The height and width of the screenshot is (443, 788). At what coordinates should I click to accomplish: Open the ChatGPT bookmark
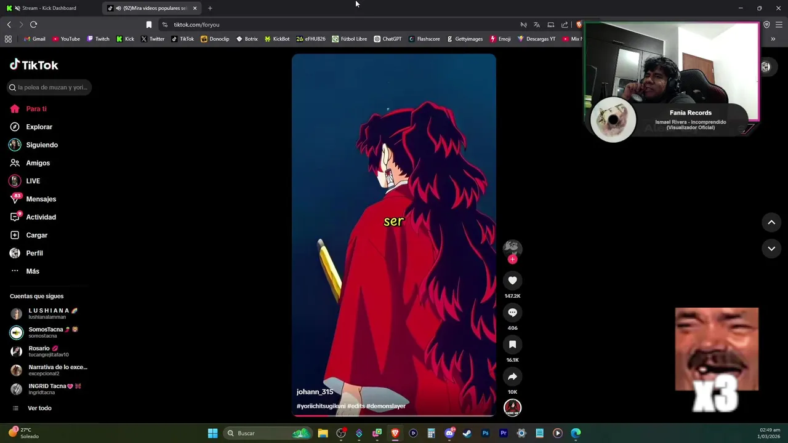click(388, 39)
